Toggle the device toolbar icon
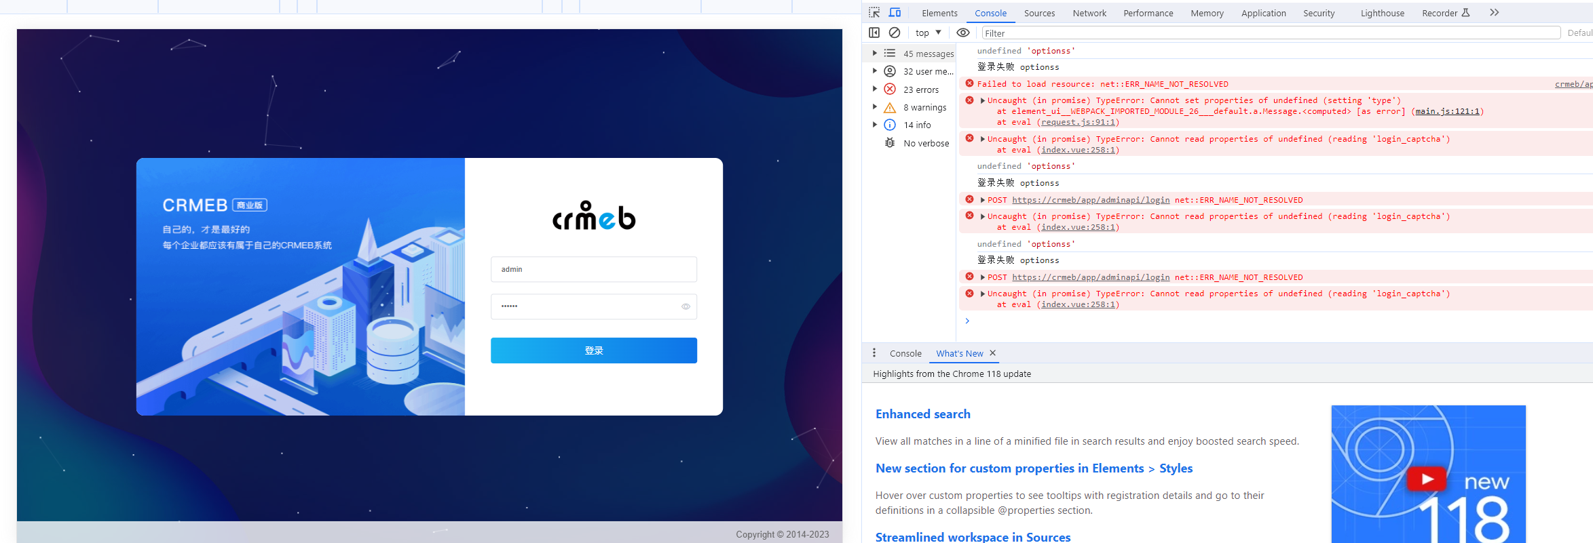This screenshot has height=543, width=1593. [x=895, y=13]
